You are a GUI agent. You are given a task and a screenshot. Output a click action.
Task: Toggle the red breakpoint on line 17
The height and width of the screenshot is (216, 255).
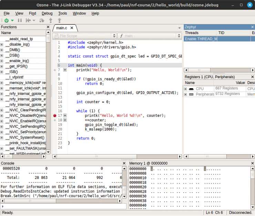55,116
